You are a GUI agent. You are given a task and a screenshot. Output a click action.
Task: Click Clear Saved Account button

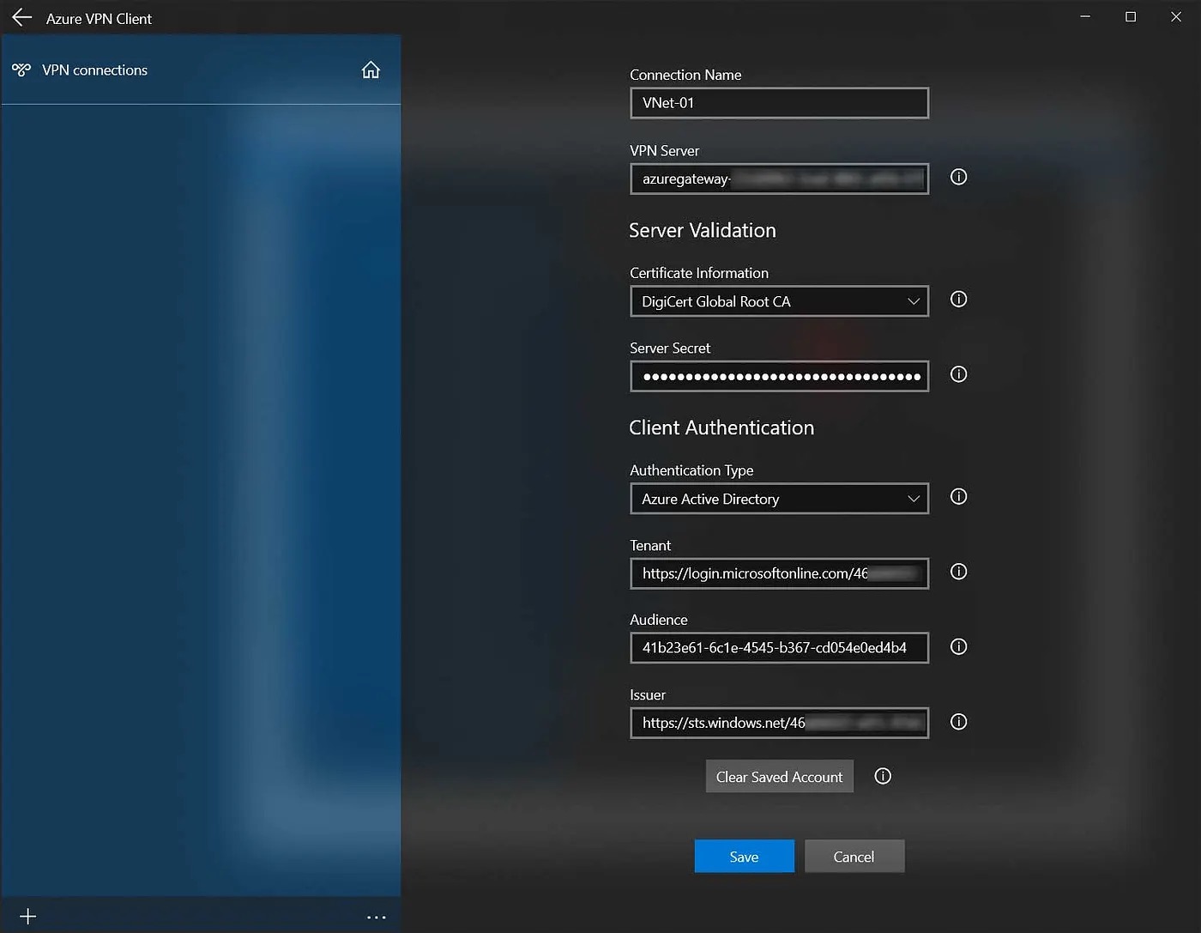coord(779,777)
